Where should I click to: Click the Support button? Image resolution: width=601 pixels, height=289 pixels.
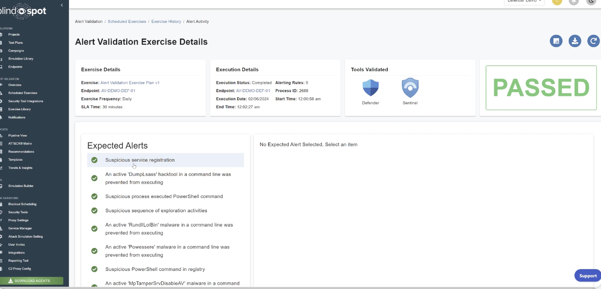click(x=587, y=276)
